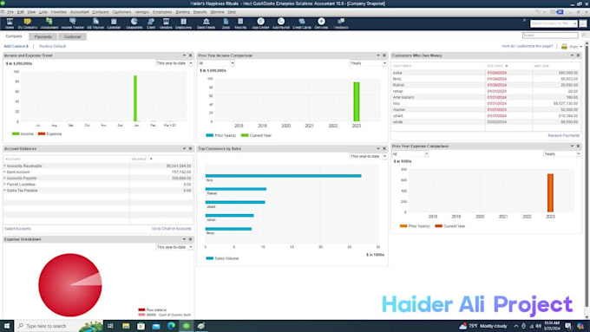Open Microsoft Edge from the taskbar
590x332 pixels.
(x=171, y=326)
